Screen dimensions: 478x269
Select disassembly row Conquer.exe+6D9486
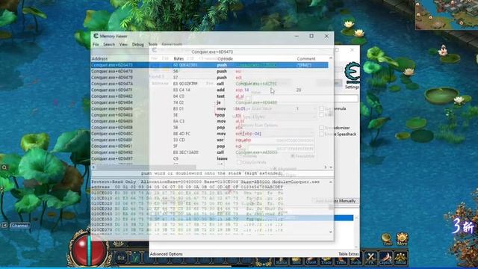(x=209, y=108)
